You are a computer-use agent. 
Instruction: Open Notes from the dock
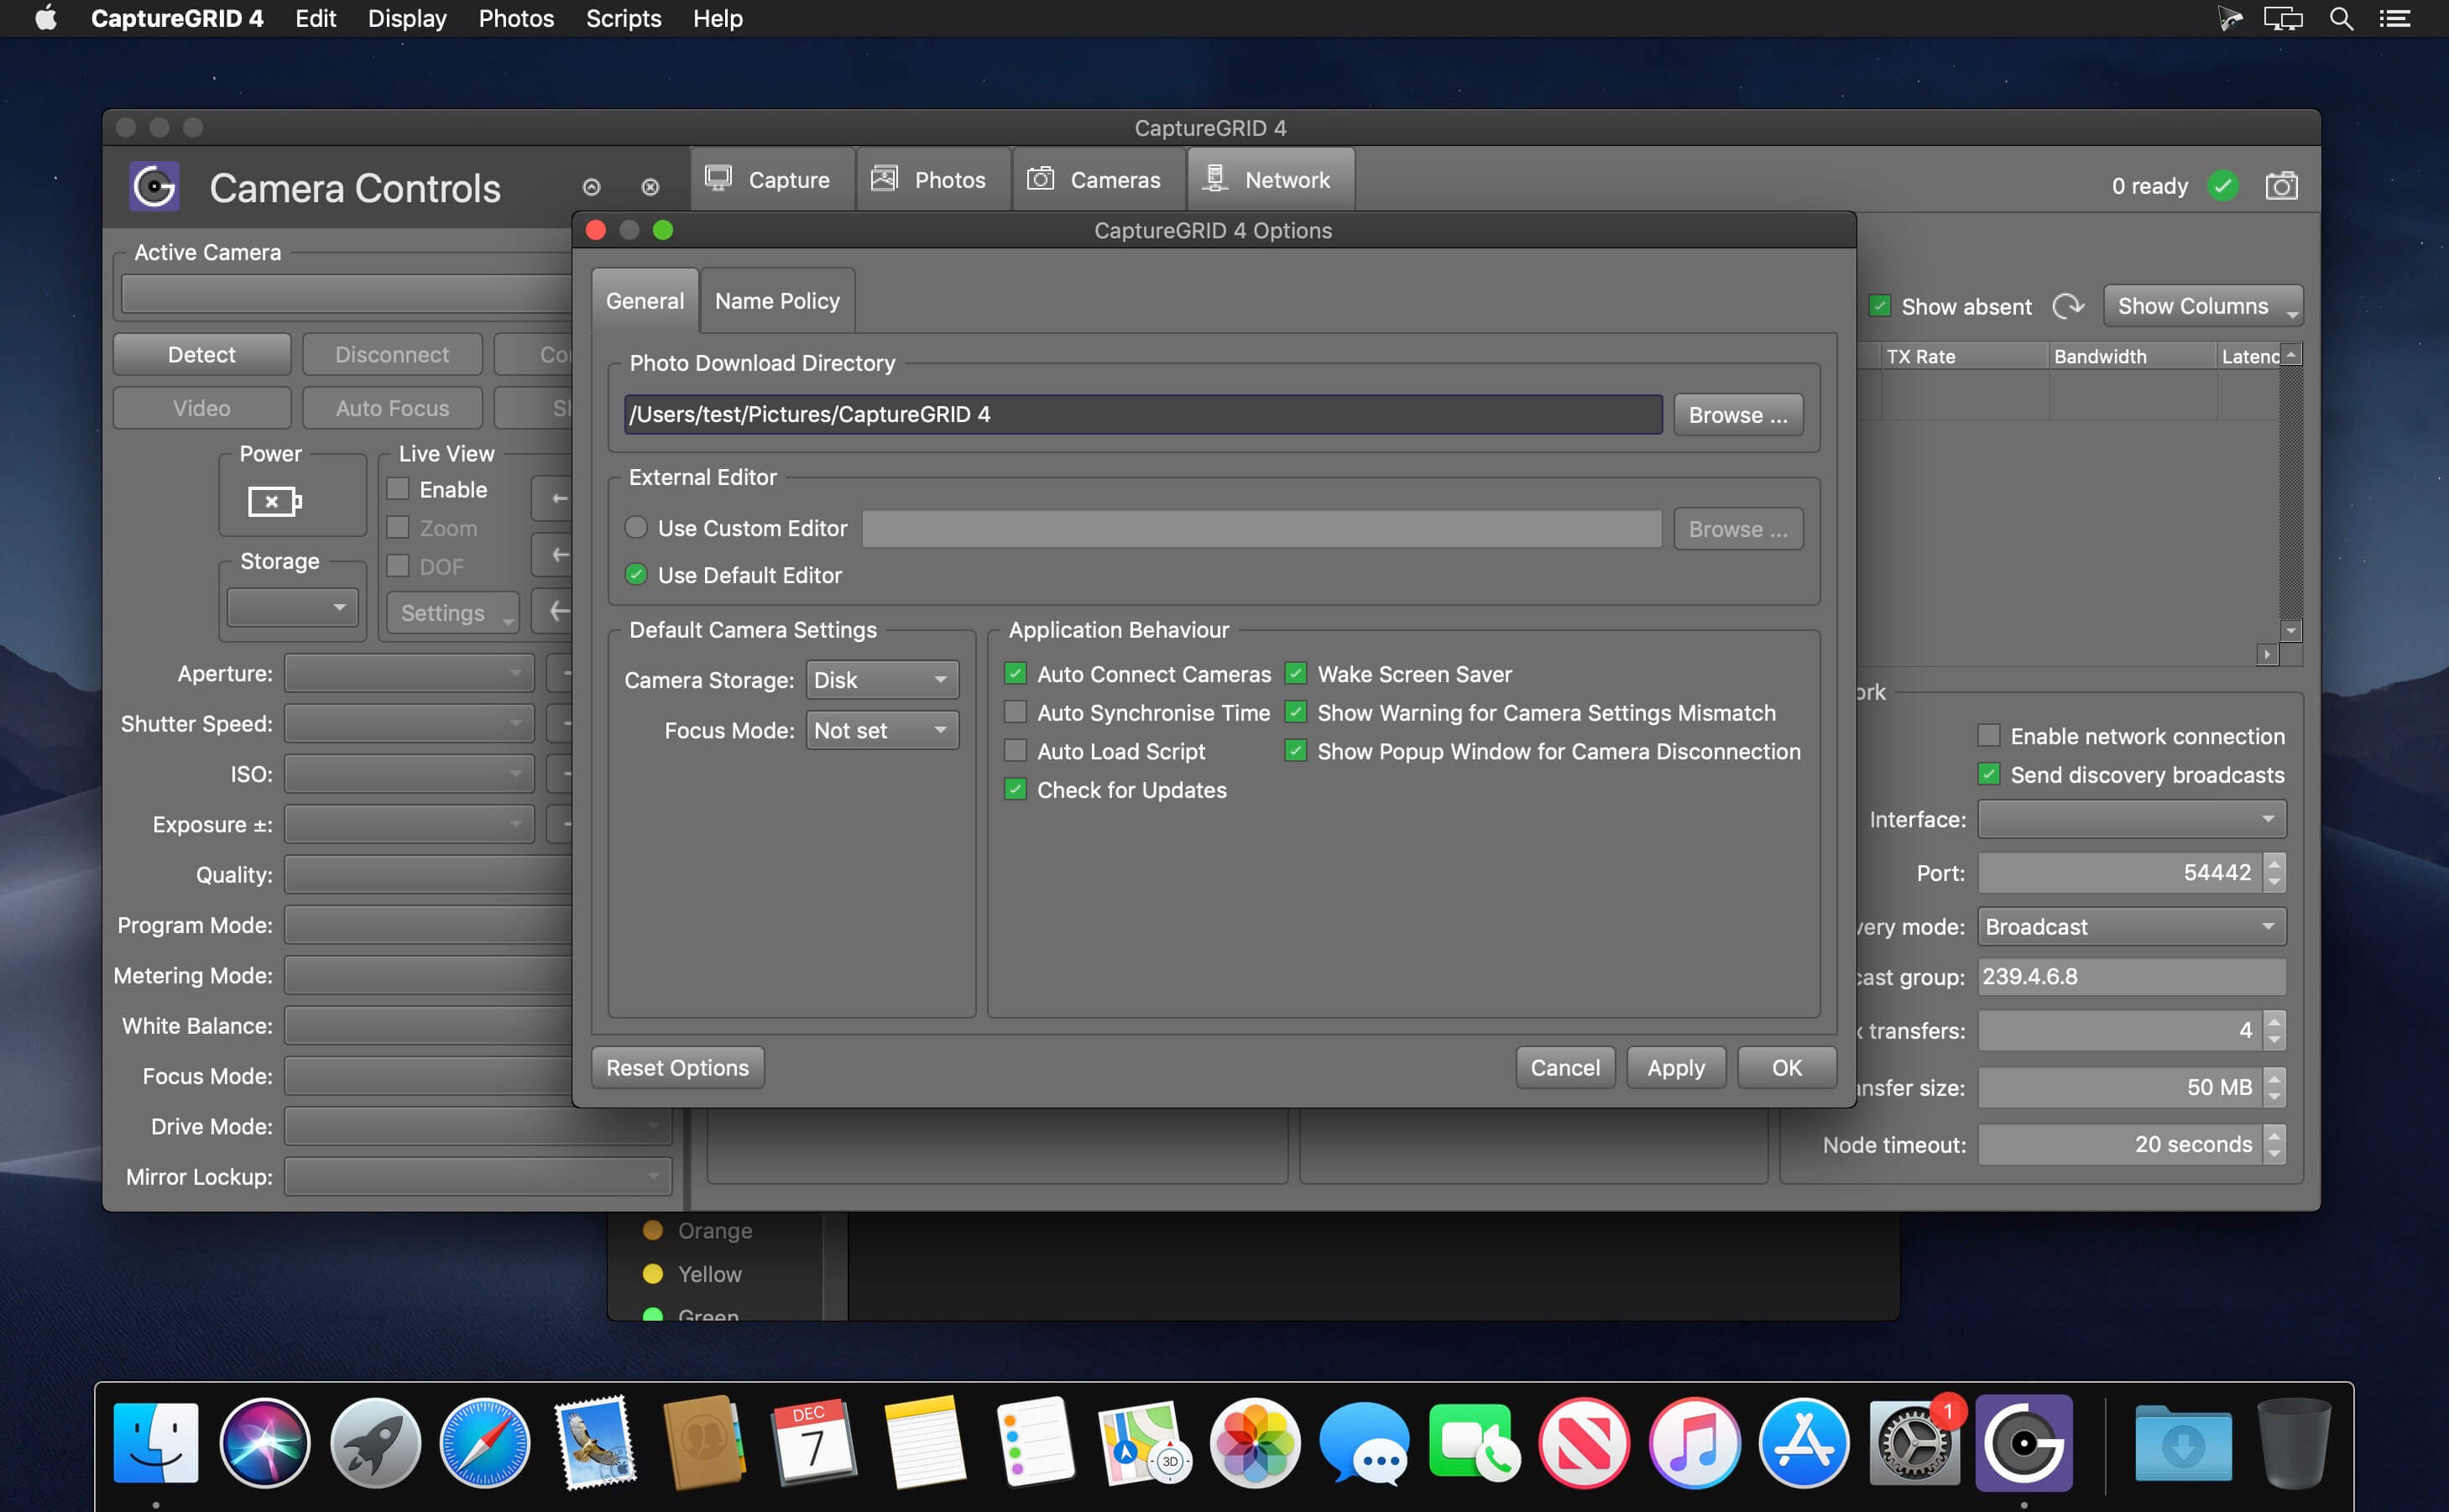[x=925, y=1442]
